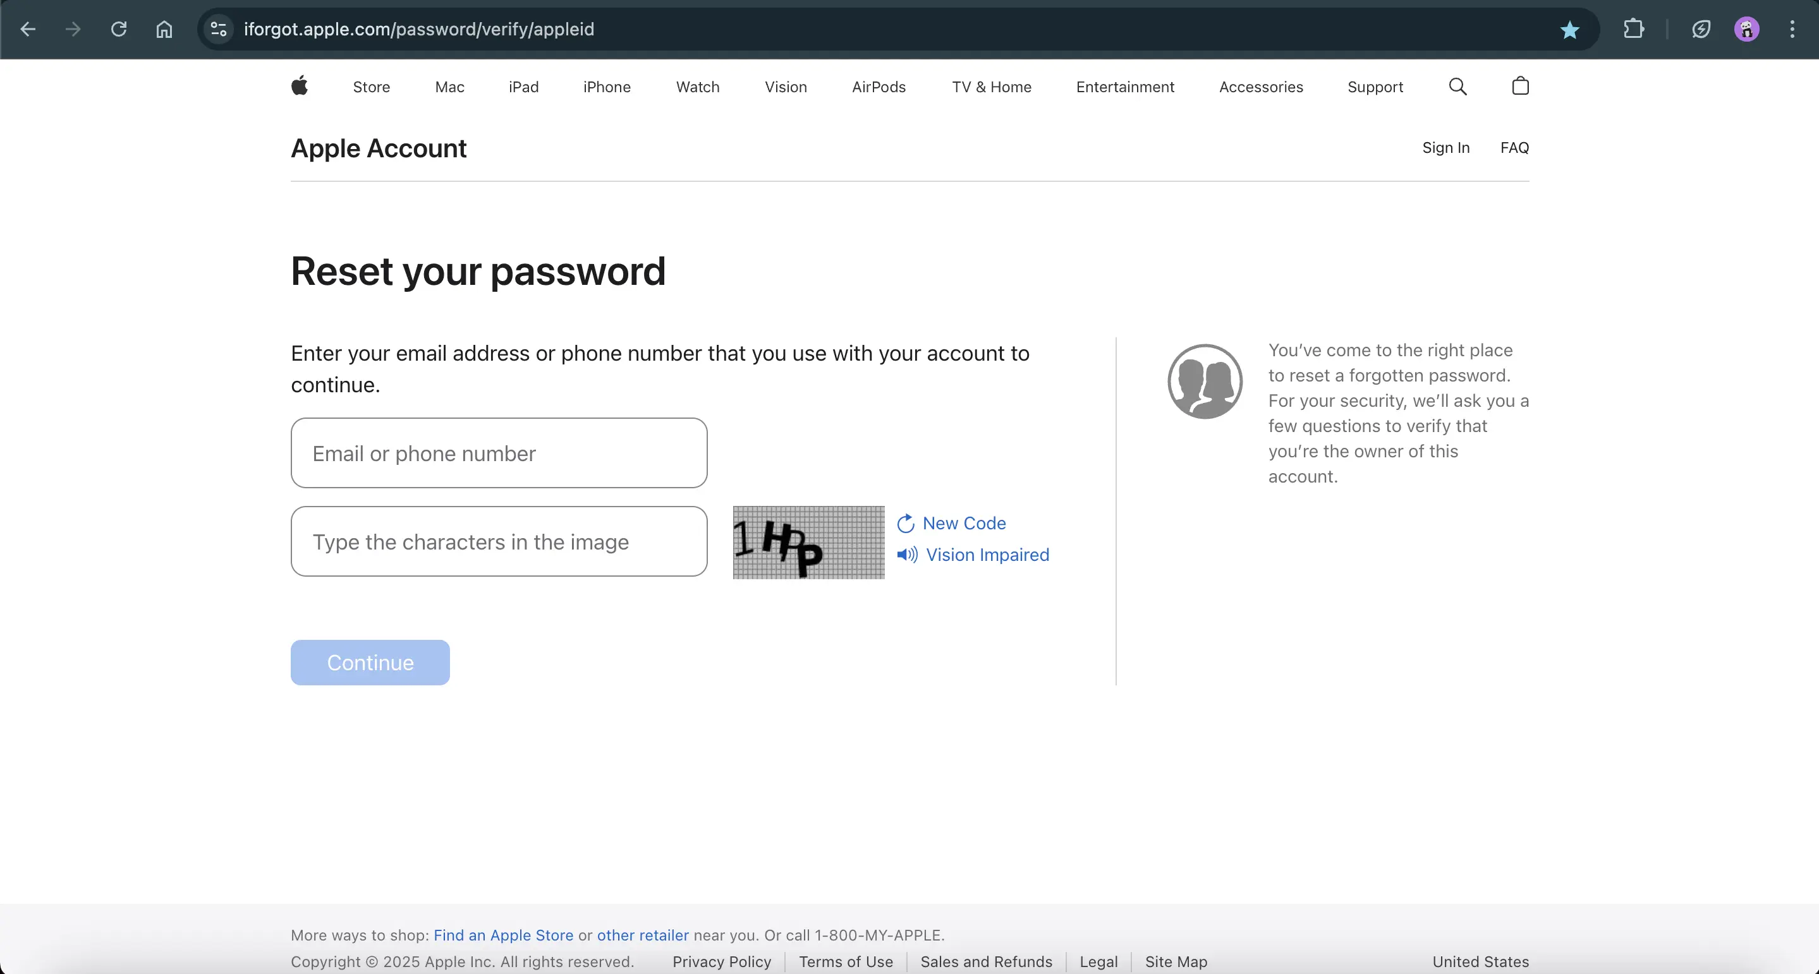This screenshot has height=974, width=1819.
Task: Click the Continue button
Action: pos(370,662)
